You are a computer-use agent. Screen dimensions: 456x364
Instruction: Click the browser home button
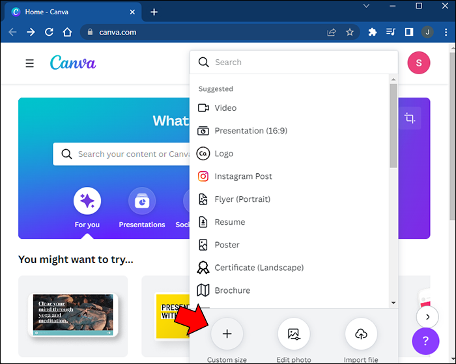67,32
